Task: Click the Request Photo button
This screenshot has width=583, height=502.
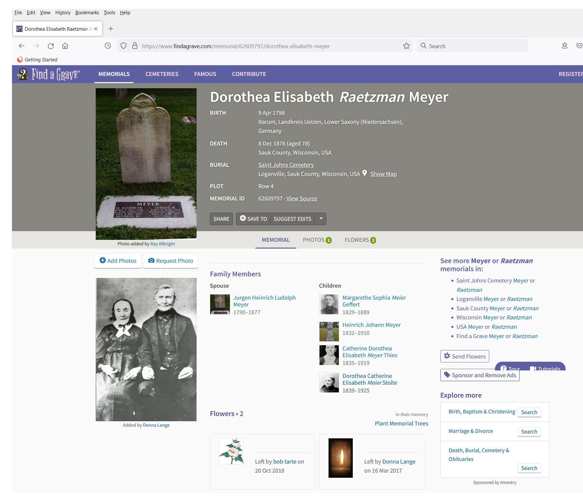Action: click(170, 261)
